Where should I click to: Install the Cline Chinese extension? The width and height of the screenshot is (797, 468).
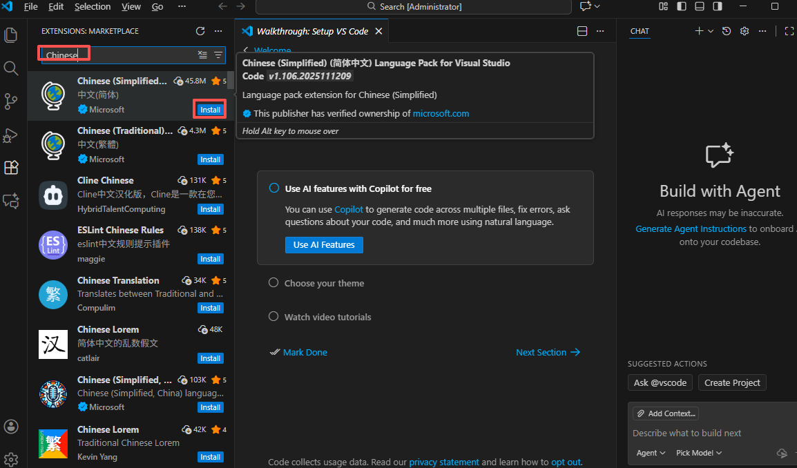tap(210, 209)
